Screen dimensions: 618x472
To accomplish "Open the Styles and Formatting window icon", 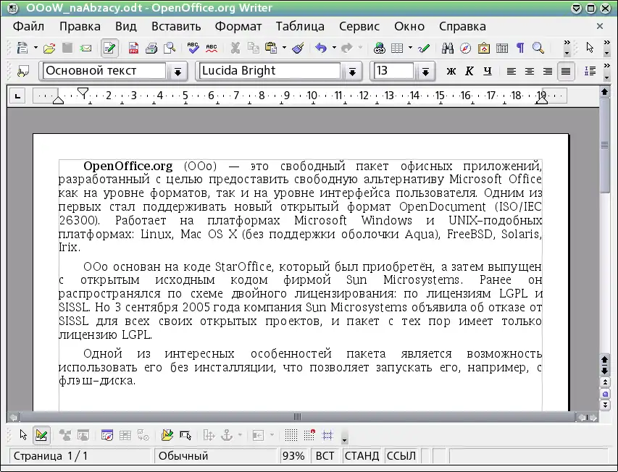I will coord(23,71).
